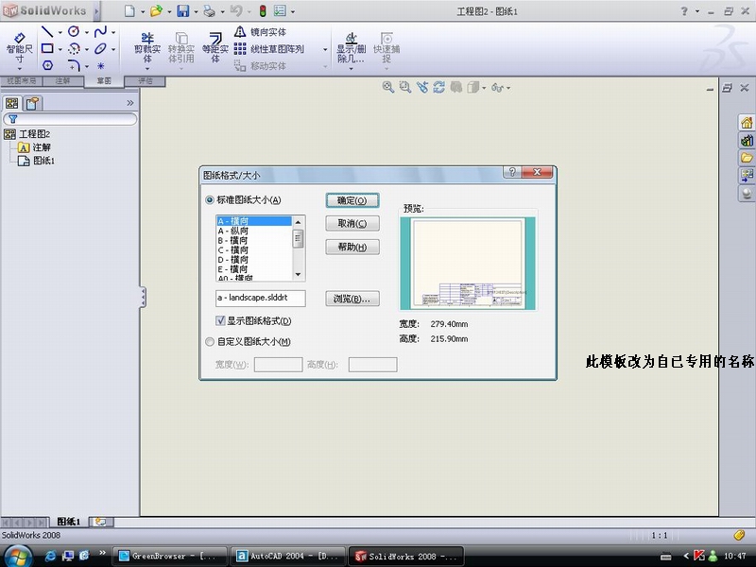Click Browse (浏览) button in dialog
This screenshot has height=567, width=756.
coord(352,299)
